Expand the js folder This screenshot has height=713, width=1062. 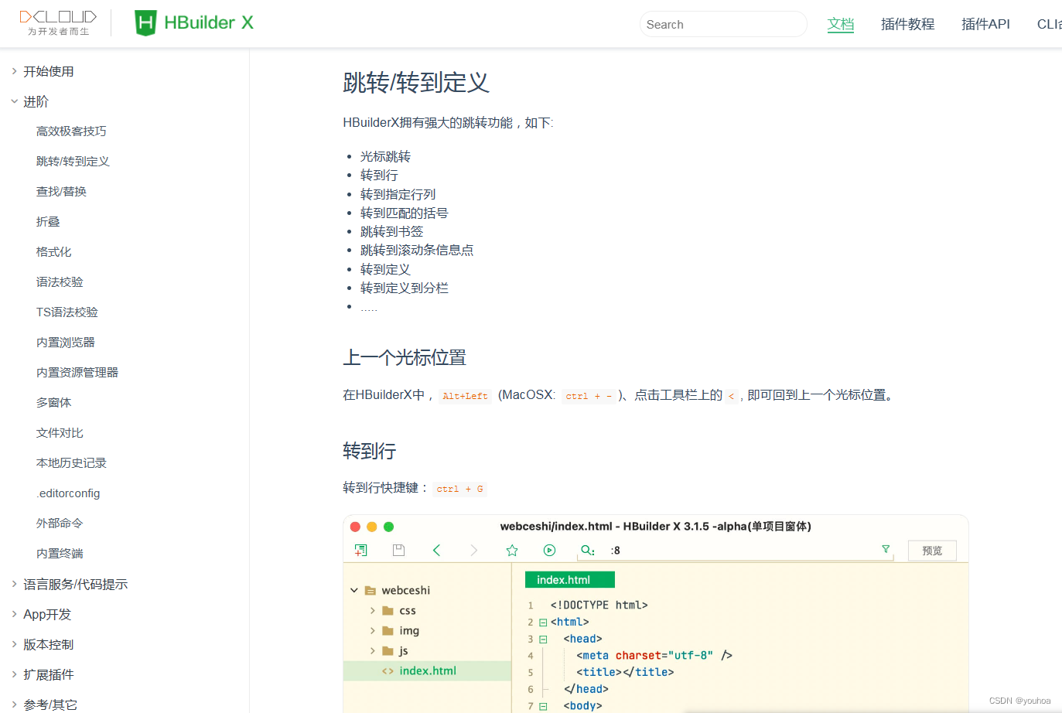373,650
